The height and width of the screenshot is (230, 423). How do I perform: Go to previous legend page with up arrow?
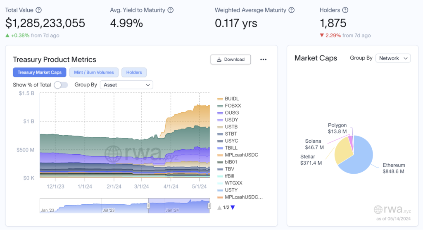pos(219,208)
